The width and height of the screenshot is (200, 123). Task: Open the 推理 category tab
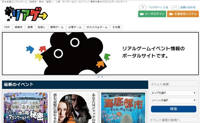pyautogui.click(x=30, y=27)
